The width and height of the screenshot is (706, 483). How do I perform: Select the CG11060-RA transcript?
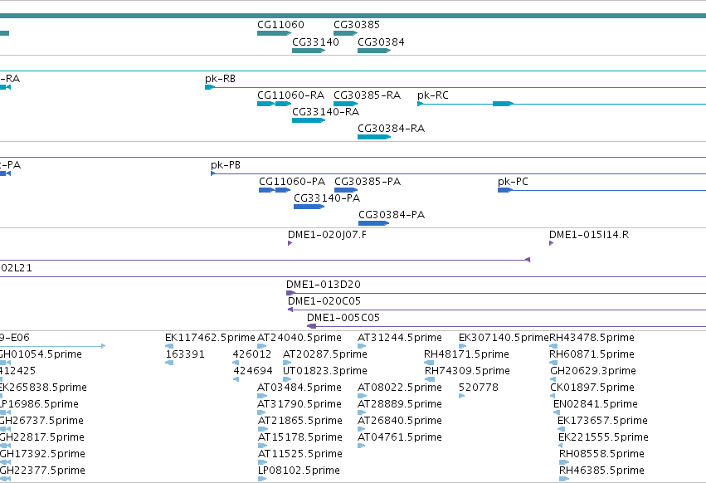pyautogui.click(x=275, y=104)
